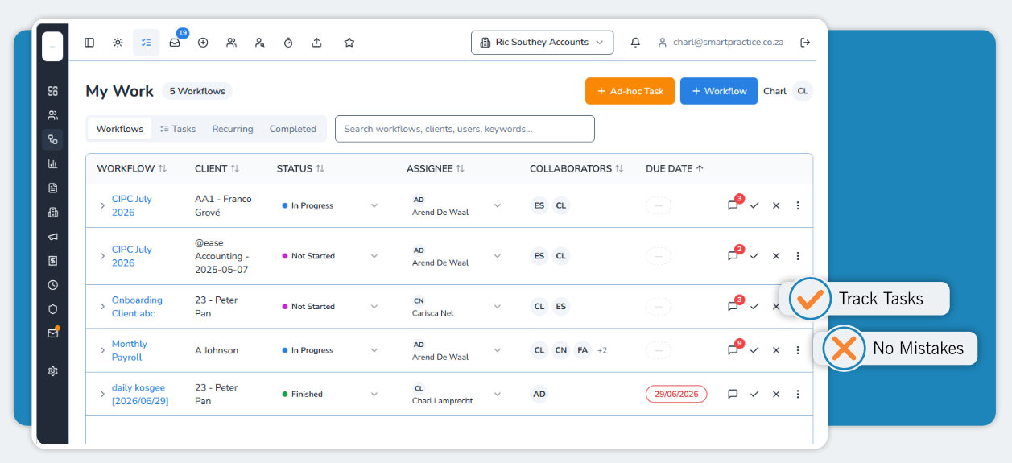This screenshot has width=1012, height=463.
Task: Switch to the Completed tab
Action: (x=293, y=129)
